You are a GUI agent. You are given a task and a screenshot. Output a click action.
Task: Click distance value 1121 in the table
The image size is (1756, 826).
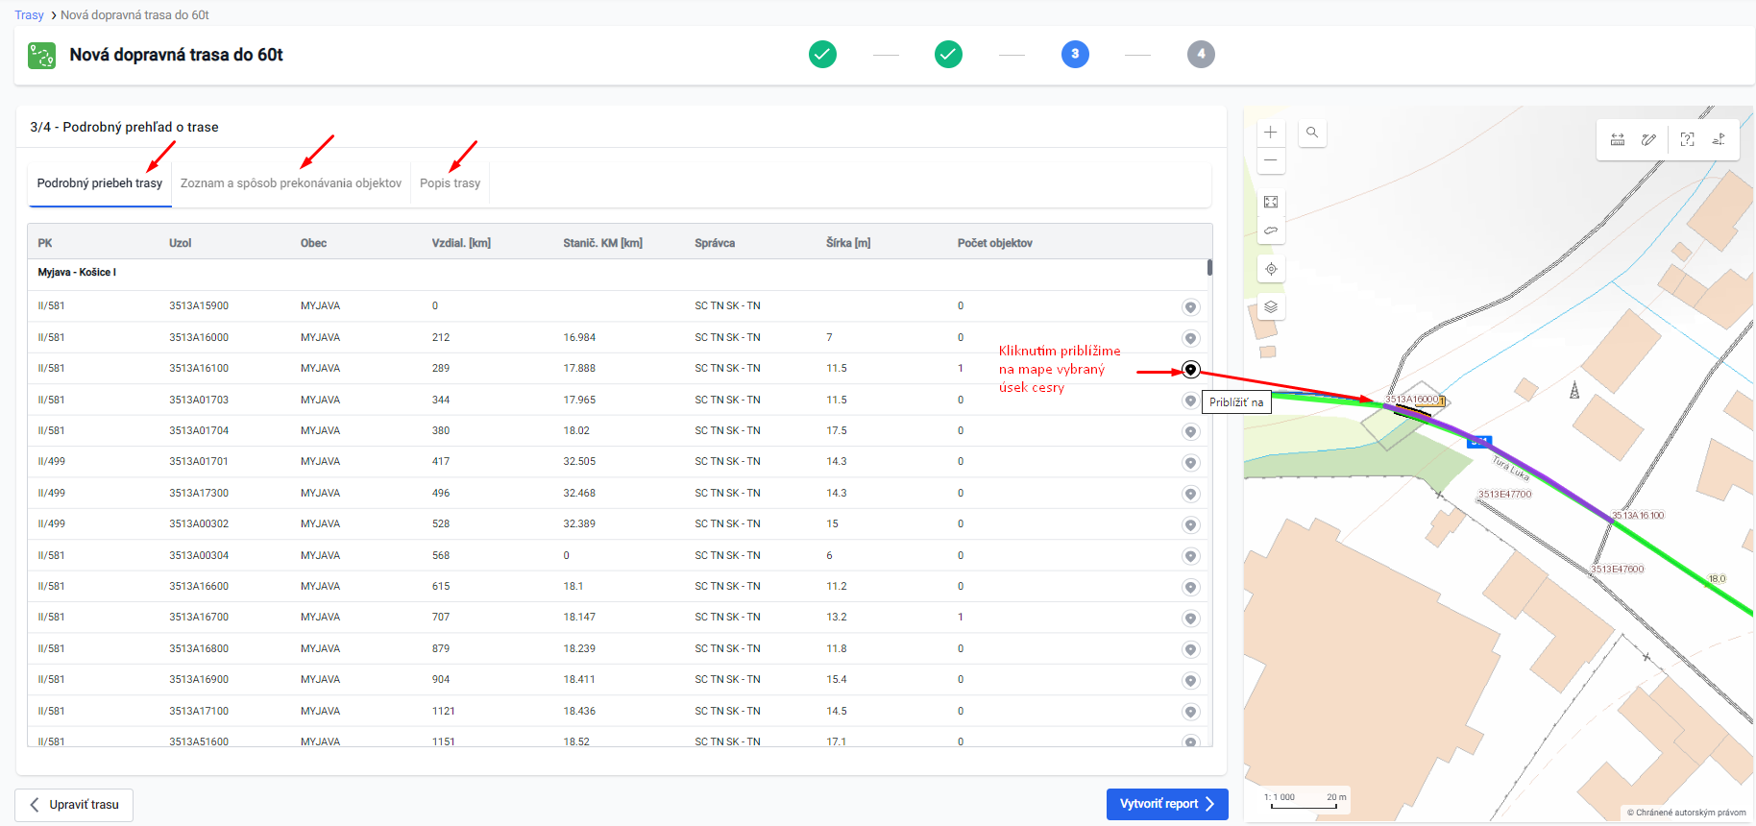(x=443, y=712)
